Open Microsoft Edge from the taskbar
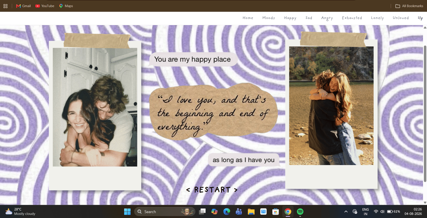The image size is (427, 218). (227, 211)
